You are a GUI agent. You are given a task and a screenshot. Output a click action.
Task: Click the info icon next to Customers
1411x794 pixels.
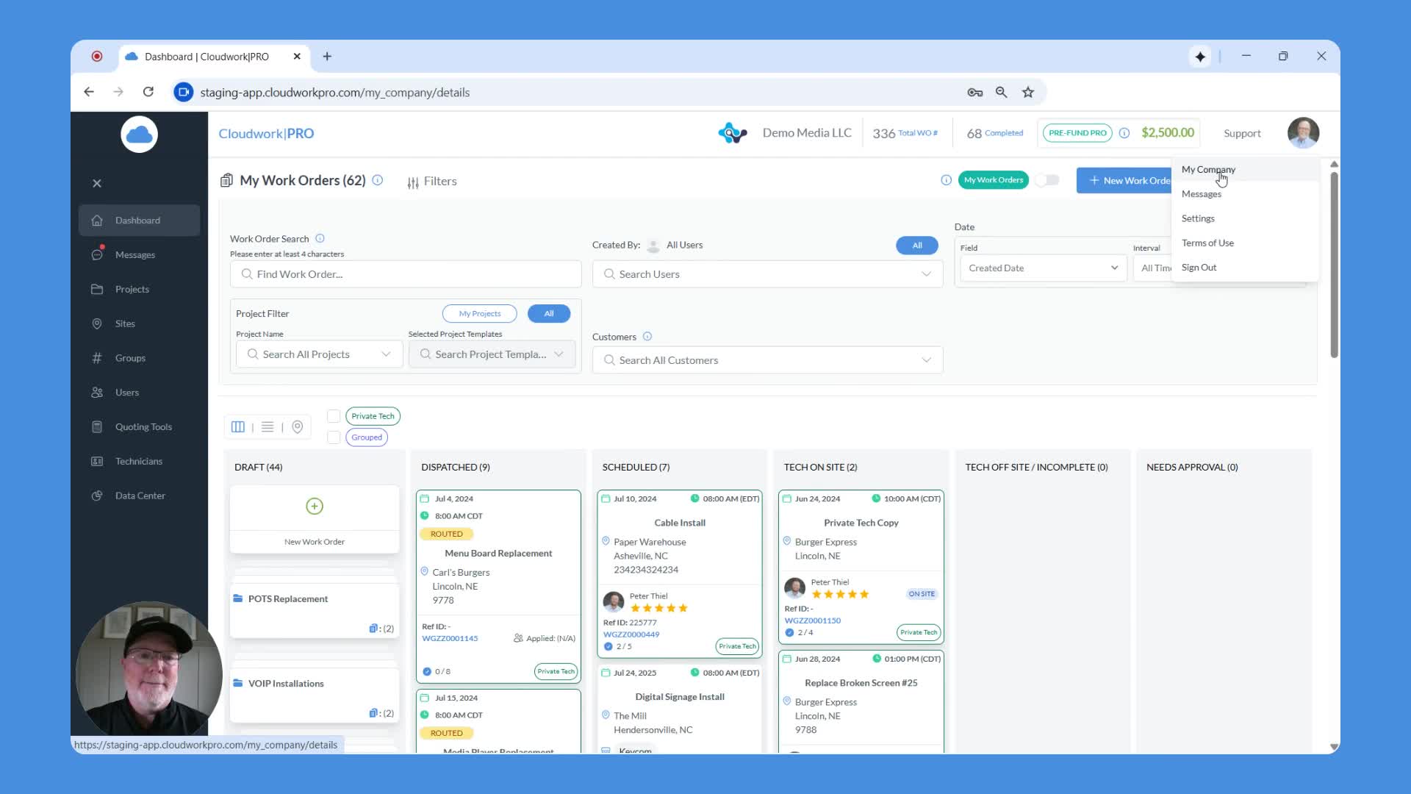point(647,337)
